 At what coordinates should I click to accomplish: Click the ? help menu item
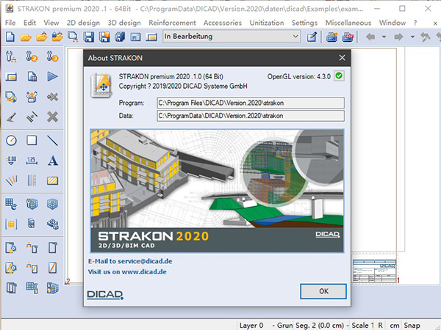point(415,23)
